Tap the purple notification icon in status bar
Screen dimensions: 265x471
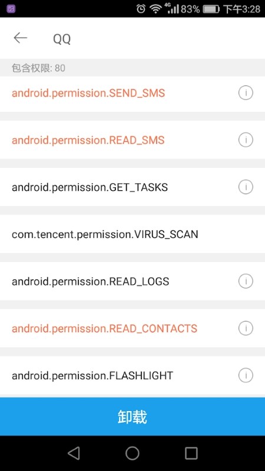(11, 9)
